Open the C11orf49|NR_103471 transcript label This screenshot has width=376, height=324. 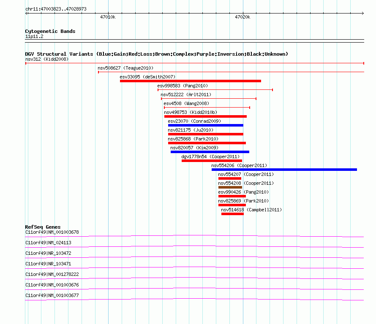(x=48, y=264)
